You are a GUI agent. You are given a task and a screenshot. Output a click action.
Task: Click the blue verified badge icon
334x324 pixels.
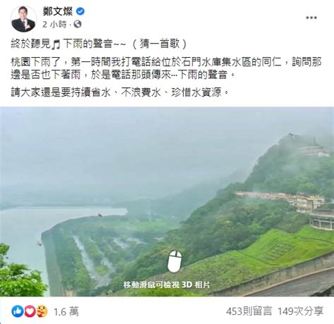[80, 11]
